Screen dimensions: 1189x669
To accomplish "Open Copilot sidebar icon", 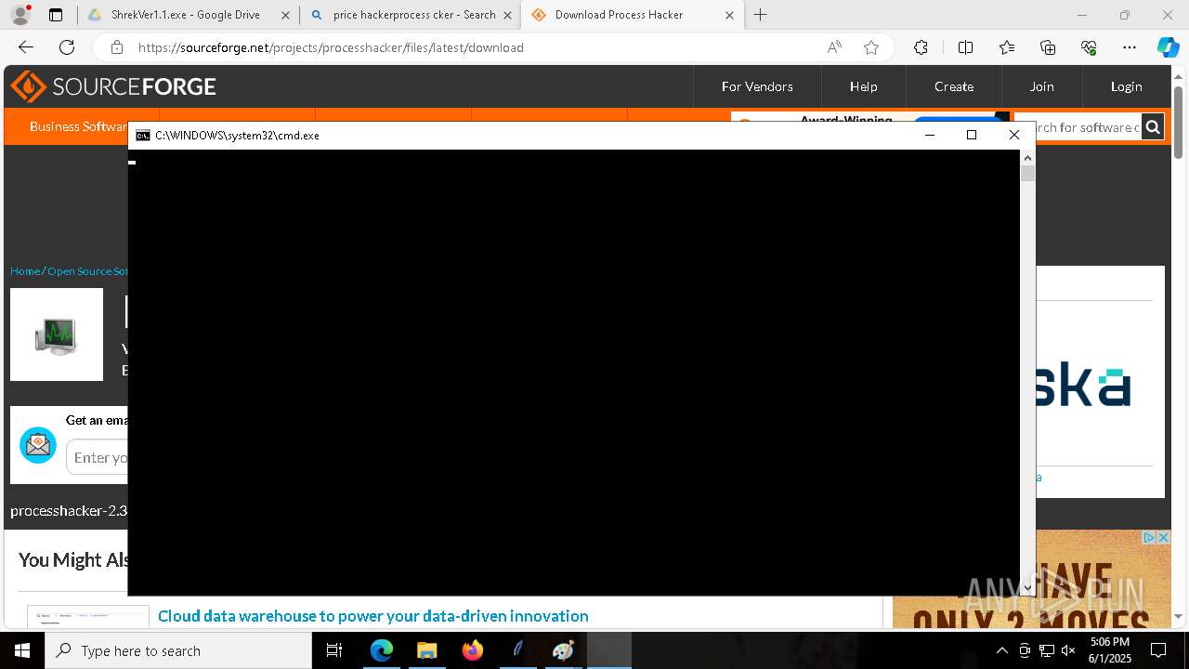I will 1168,47.
